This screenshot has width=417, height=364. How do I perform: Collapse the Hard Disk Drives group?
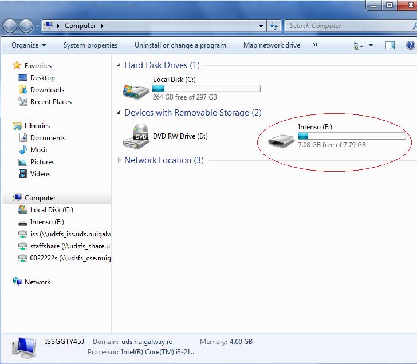point(119,65)
